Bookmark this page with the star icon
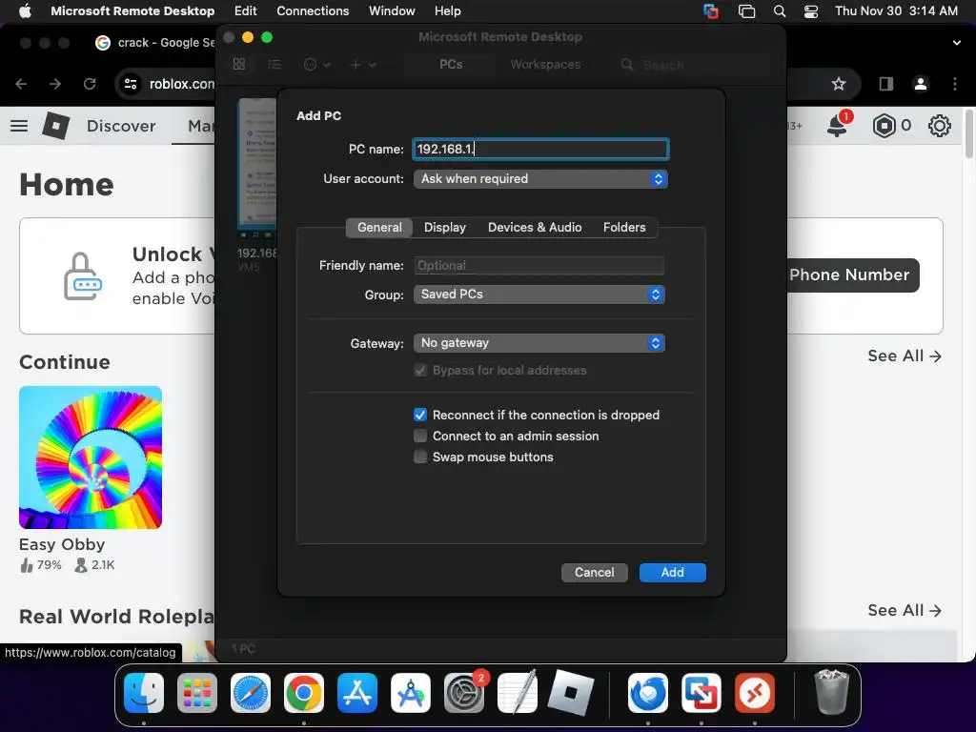 coord(839,84)
